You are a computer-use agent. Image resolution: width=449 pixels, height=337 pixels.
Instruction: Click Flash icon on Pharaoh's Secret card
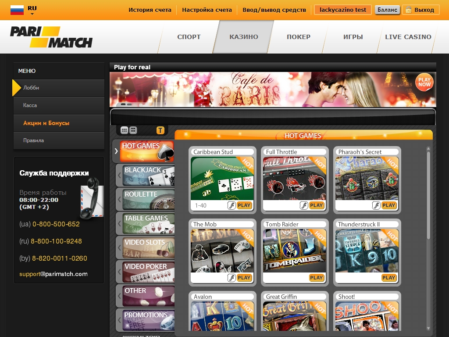(376, 205)
